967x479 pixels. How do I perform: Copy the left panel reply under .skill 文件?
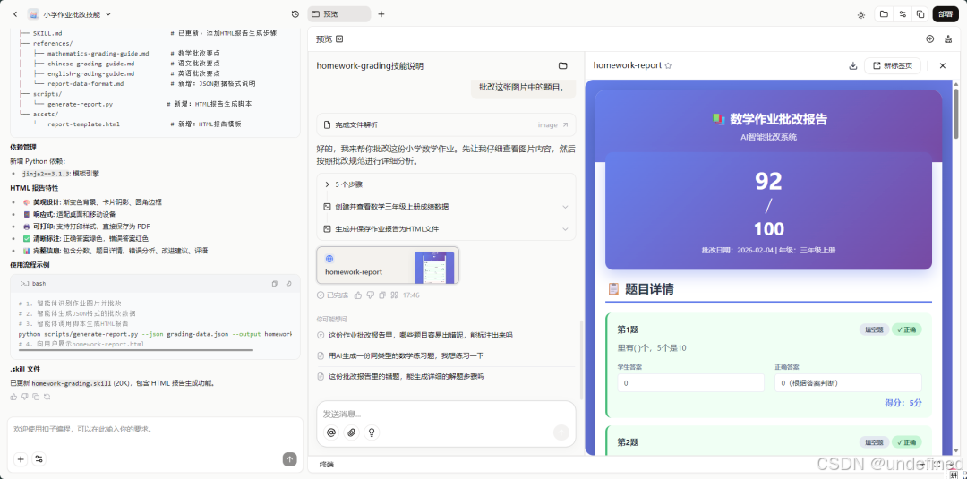(36, 397)
